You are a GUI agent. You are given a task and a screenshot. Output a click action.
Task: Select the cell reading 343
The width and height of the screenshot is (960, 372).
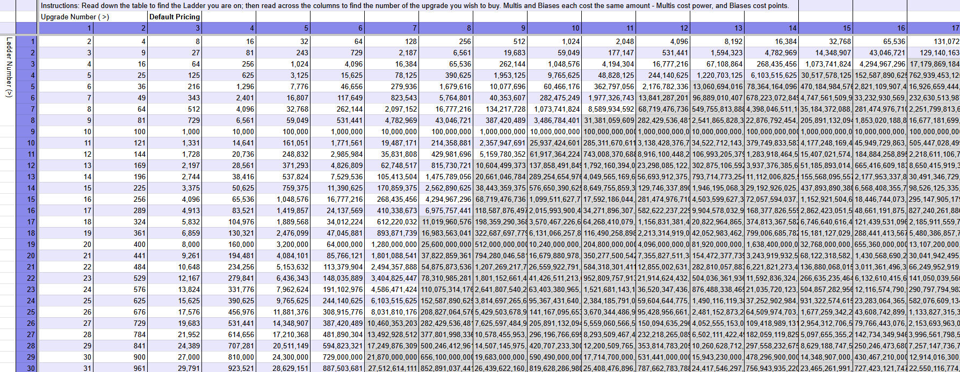coord(175,98)
